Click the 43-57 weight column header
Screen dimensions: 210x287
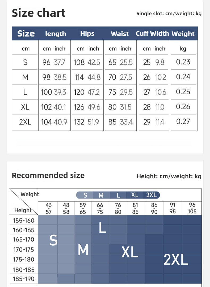49,208
